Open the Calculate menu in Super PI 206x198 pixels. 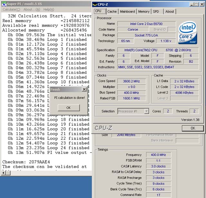[x=12, y=9]
